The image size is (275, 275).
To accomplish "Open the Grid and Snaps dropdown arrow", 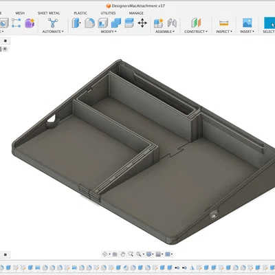I will coord(162,254).
